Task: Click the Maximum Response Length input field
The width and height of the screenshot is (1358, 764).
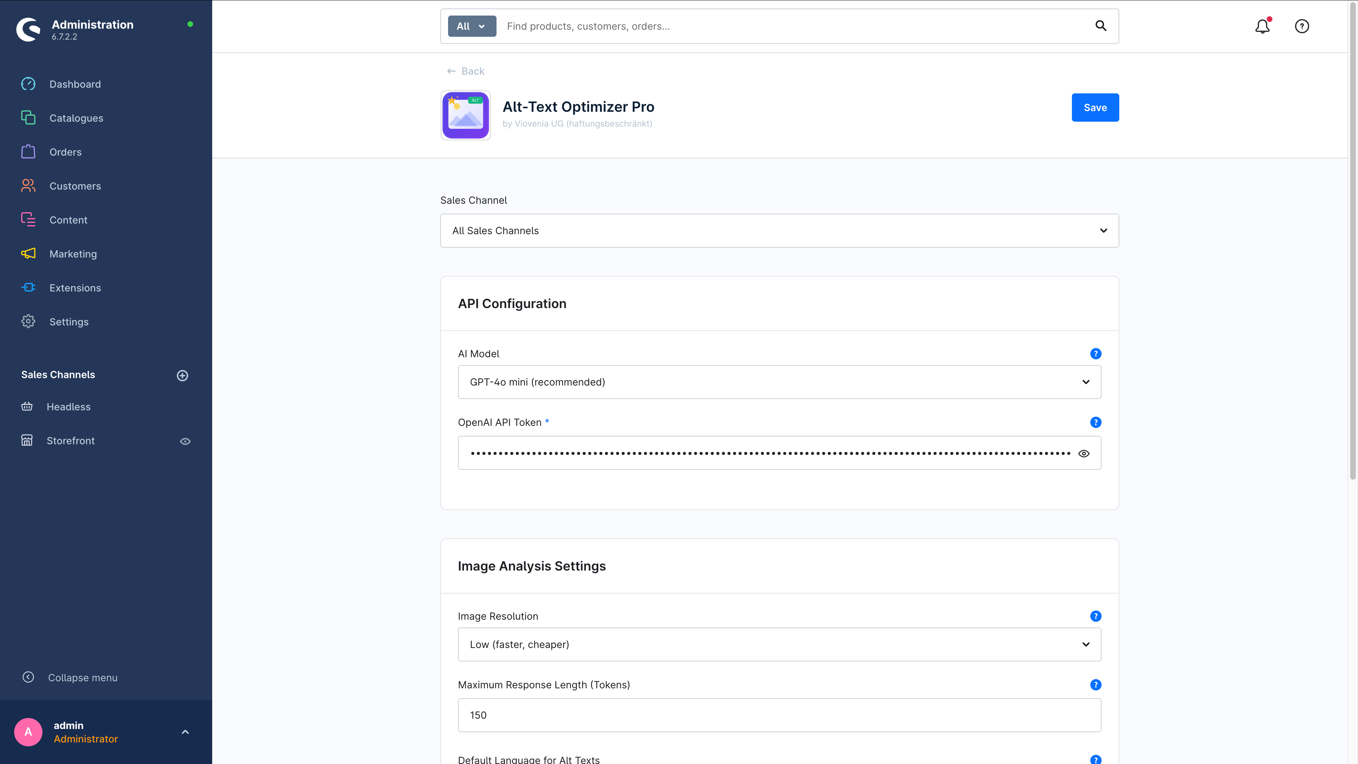Action: 779,715
